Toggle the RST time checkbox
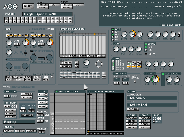Image resolution: width=184 pixels, height=137 pixels. (x=154, y=121)
